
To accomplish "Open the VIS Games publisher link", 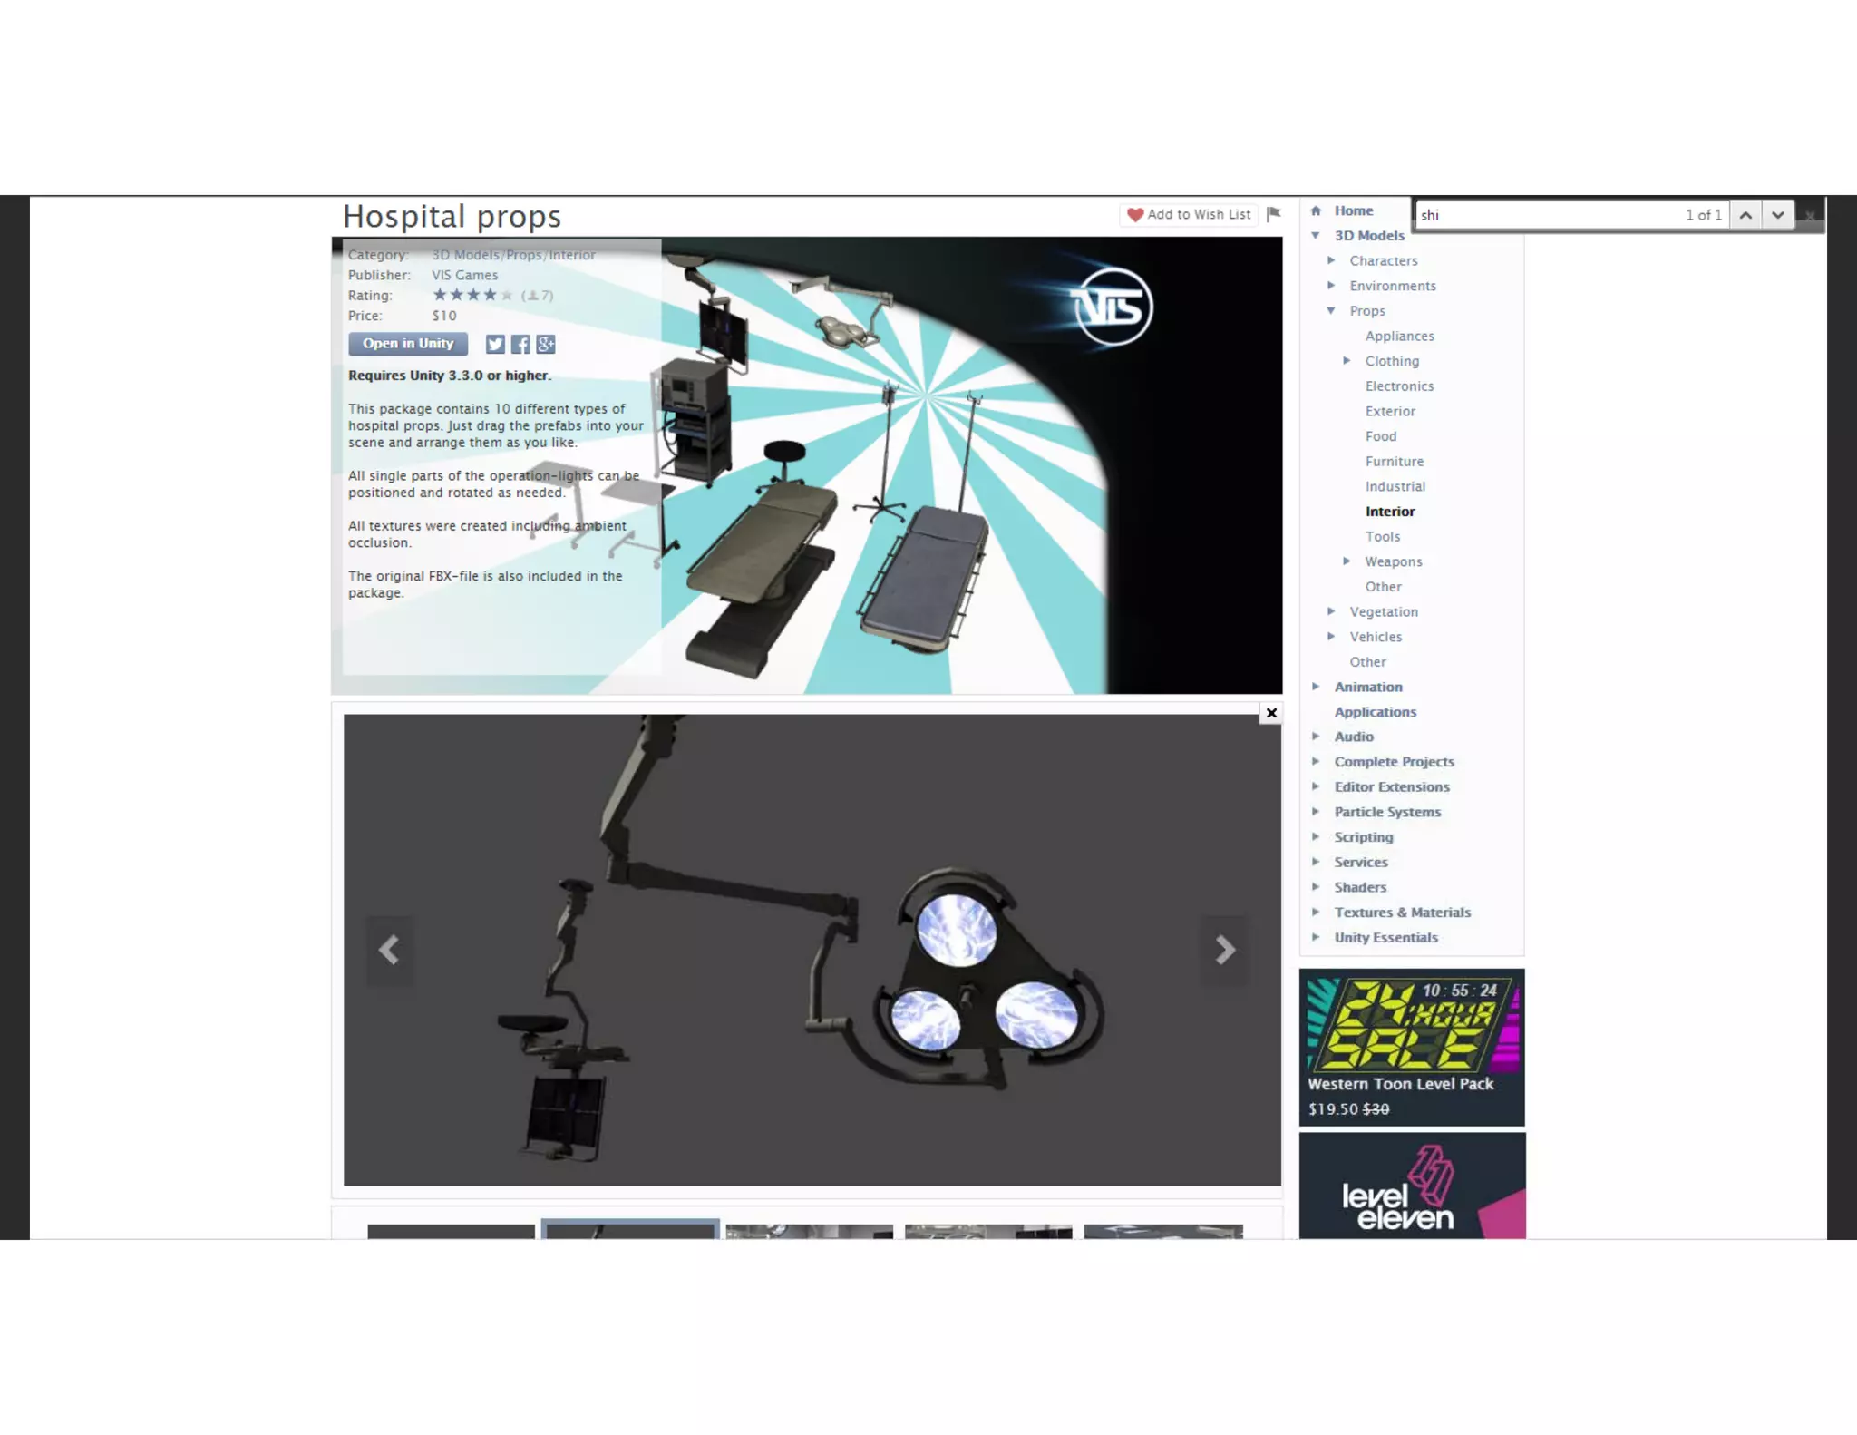I will click(x=464, y=275).
